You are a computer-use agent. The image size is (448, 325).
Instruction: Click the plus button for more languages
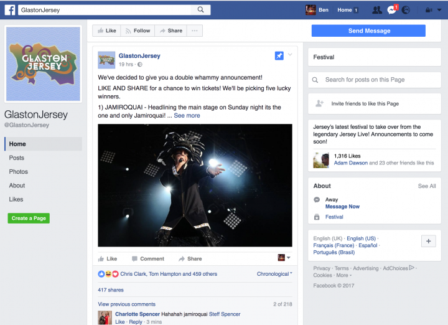click(x=428, y=241)
